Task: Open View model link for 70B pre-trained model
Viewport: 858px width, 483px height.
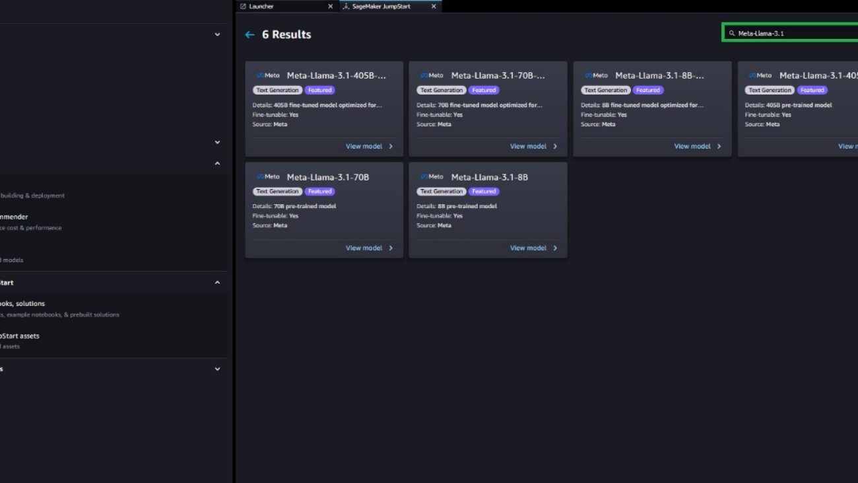Action: [364, 248]
